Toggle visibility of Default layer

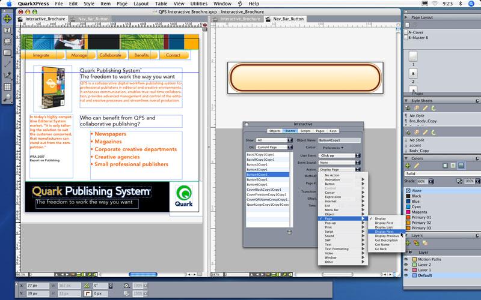point(406,275)
